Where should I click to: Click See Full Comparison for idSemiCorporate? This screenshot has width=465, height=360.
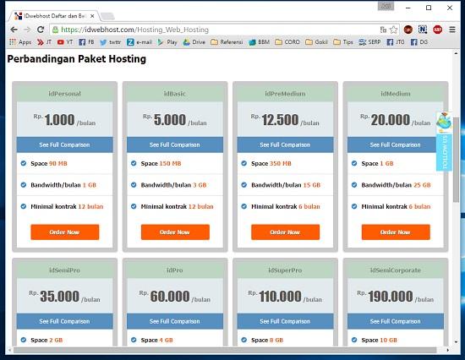[x=396, y=321]
